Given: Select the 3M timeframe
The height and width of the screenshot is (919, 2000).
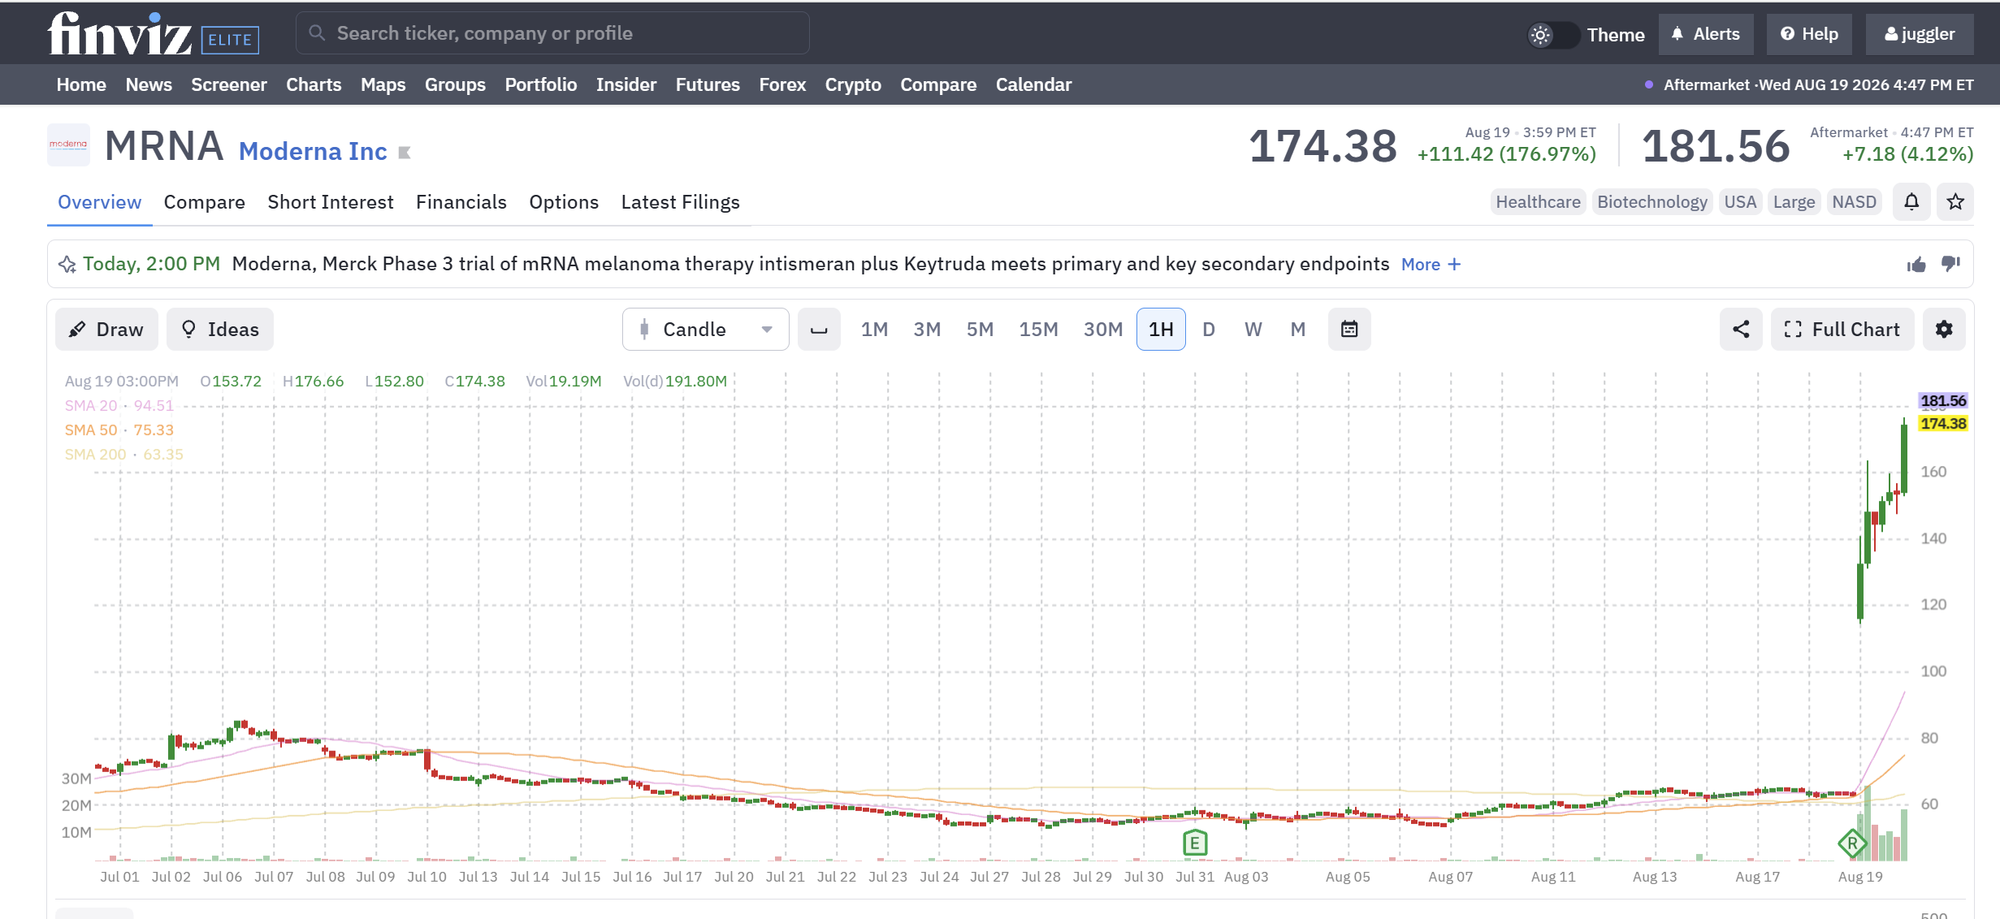Looking at the screenshot, I should coord(927,329).
